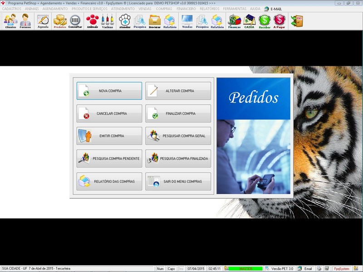Click the Procurar folder icon
The height and width of the screenshot is (272, 363).
click(155, 21)
